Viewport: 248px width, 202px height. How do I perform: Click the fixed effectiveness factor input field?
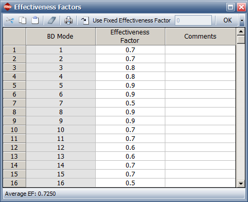coord(193,20)
